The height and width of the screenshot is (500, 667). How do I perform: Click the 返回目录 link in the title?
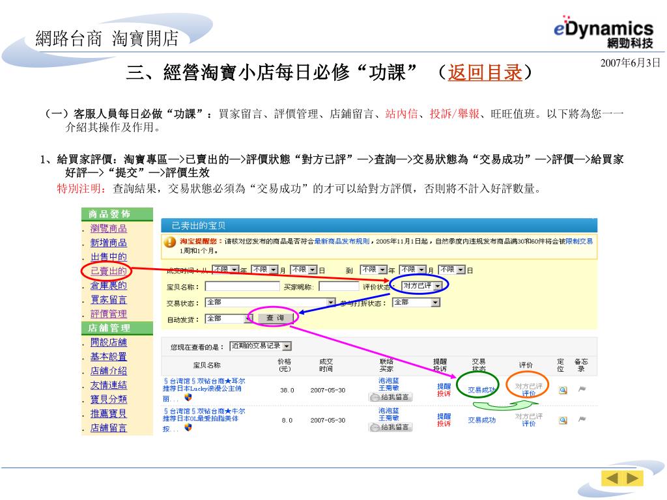coord(485,72)
